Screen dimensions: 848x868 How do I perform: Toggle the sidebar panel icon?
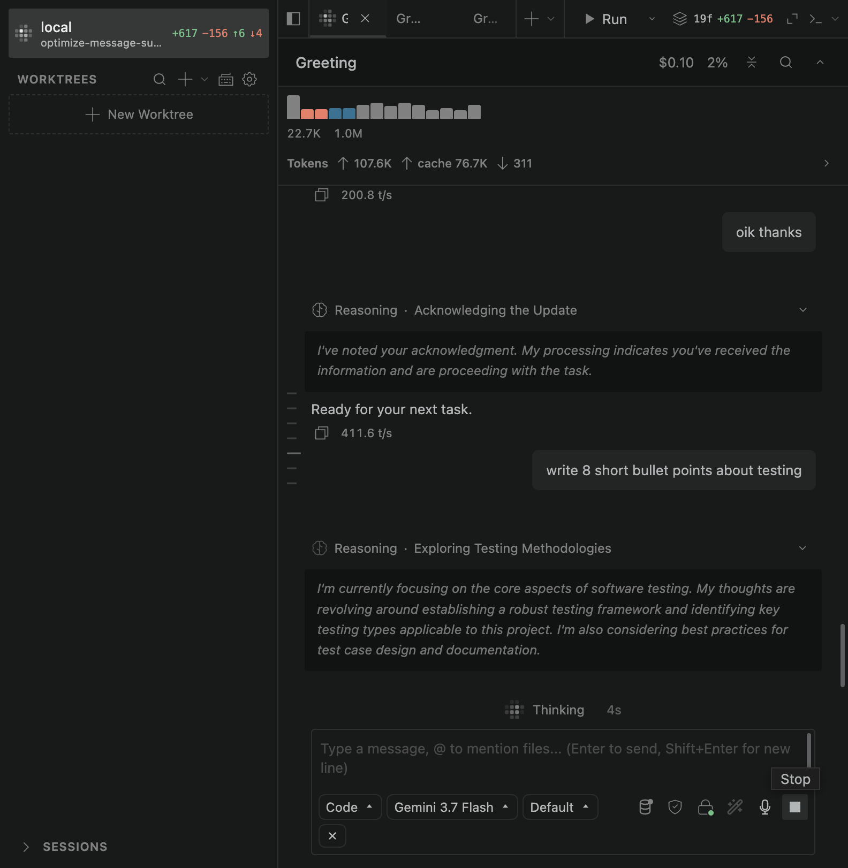click(293, 19)
